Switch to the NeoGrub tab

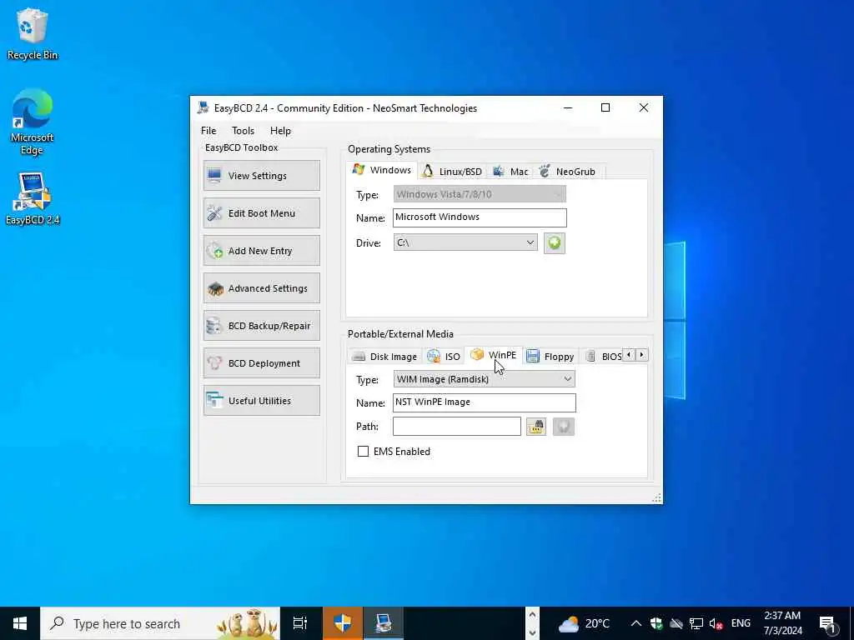(568, 172)
